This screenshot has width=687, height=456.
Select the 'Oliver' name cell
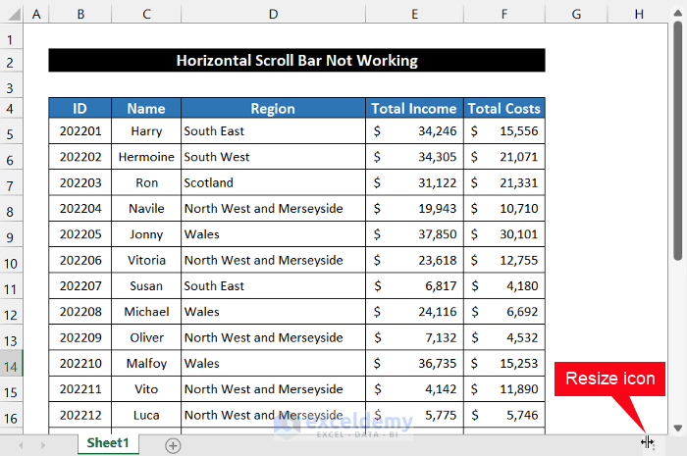coord(146,337)
